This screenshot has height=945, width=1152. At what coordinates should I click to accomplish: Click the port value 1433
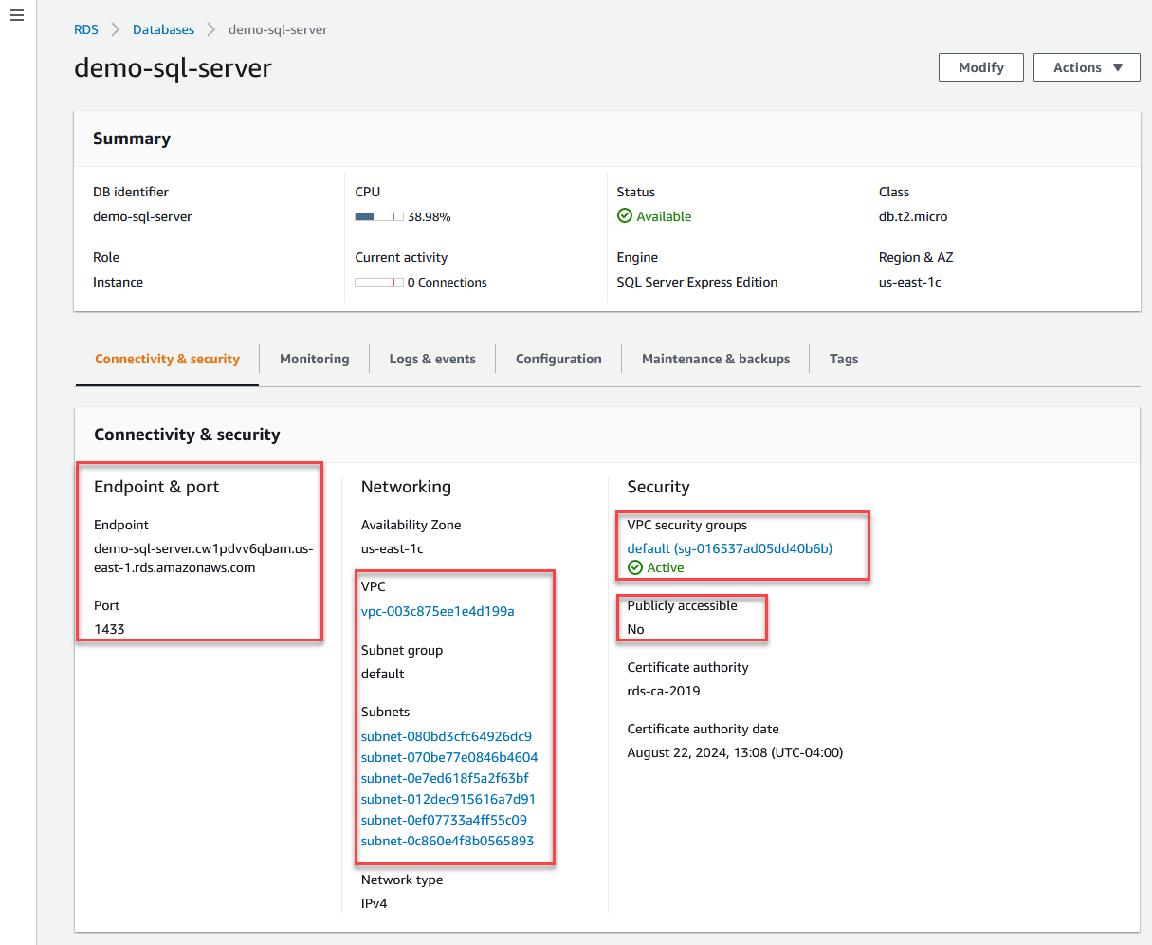[x=109, y=629]
